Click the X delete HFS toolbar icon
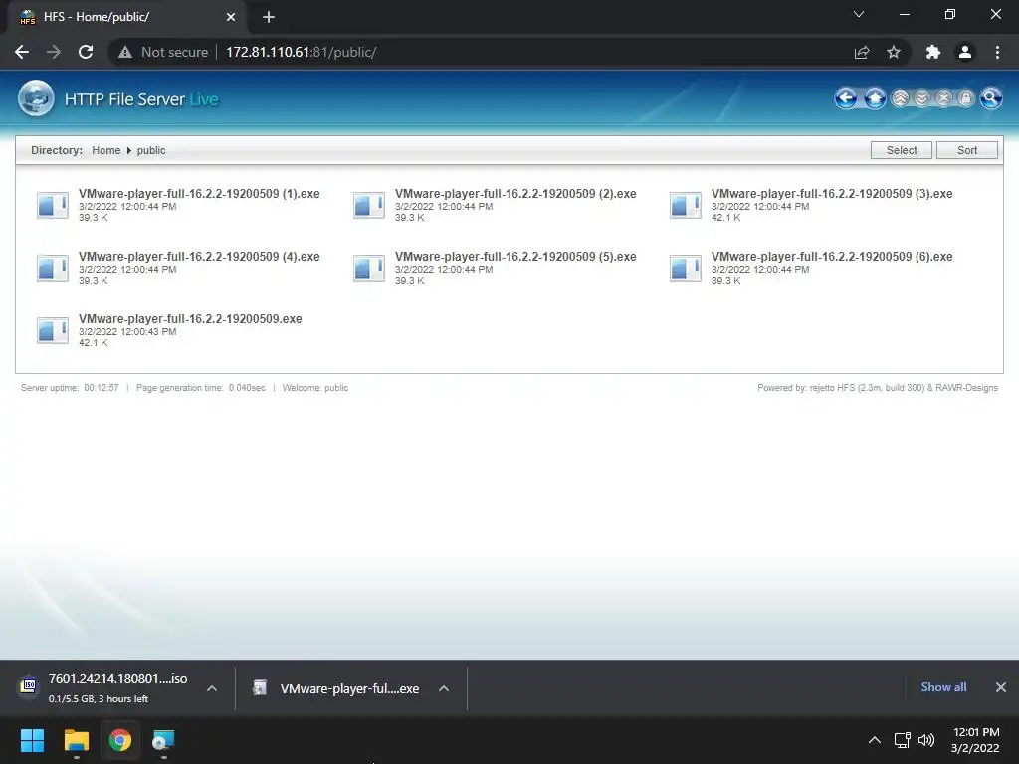This screenshot has height=764, width=1019. point(943,98)
